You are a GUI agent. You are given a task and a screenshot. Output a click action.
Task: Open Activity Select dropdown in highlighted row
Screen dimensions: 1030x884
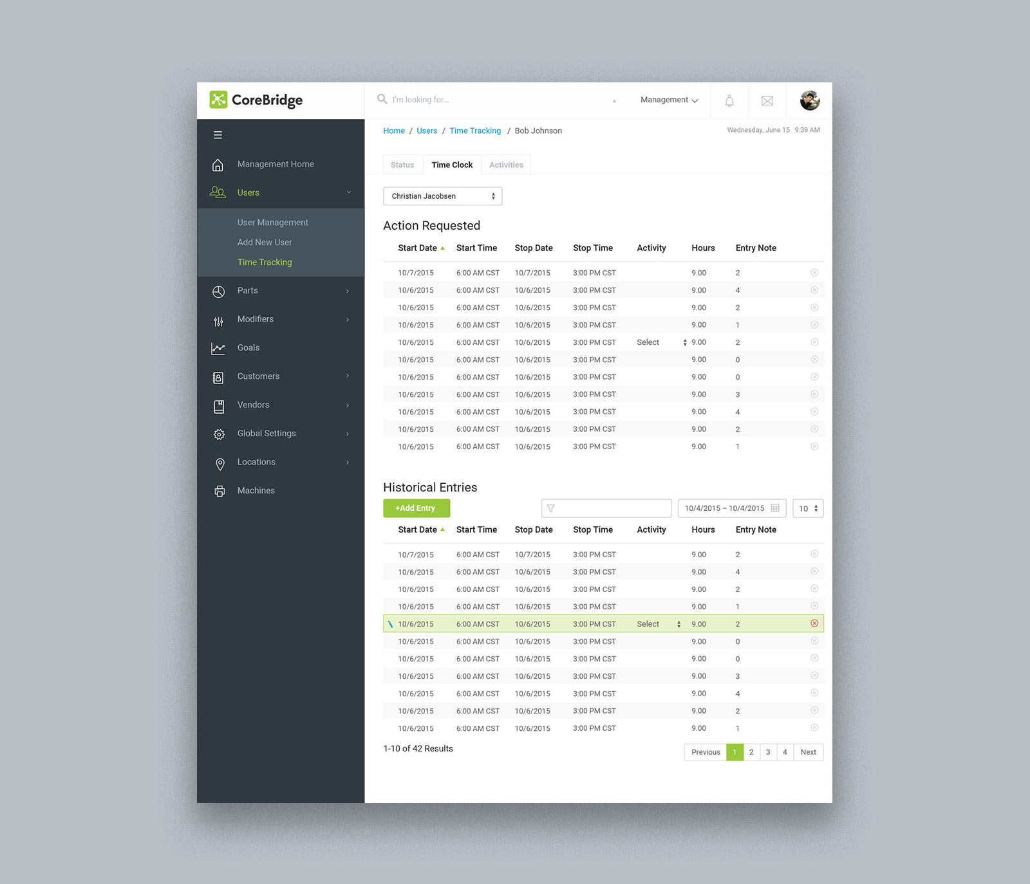659,624
